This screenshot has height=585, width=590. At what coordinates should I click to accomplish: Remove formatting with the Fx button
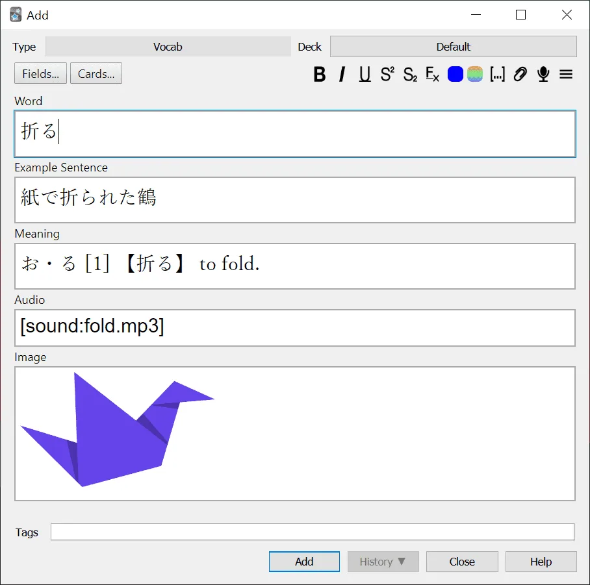coord(432,74)
